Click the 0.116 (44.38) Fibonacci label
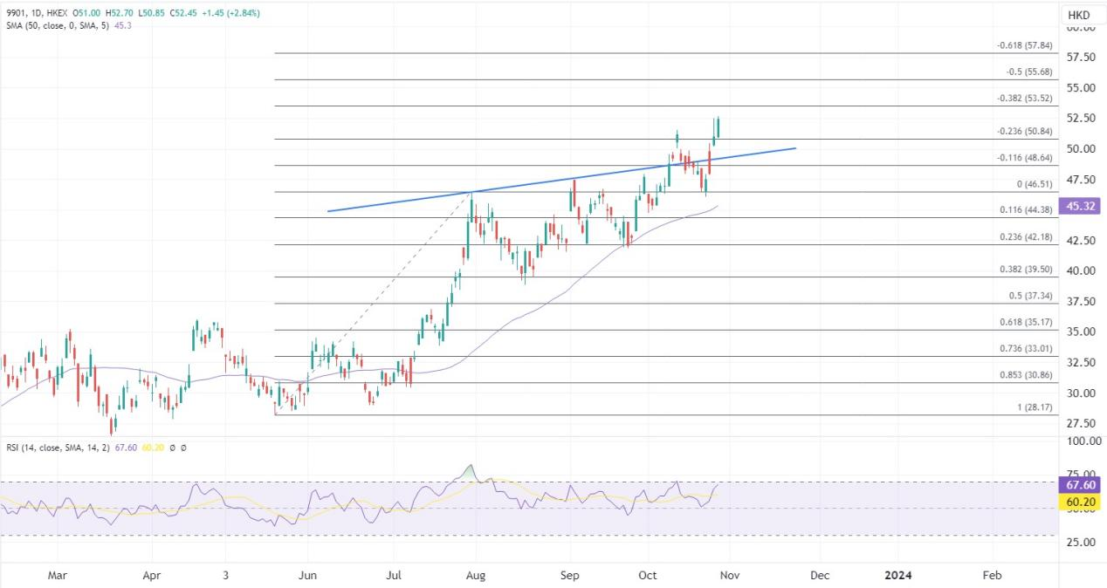1107x588 pixels. (x=1026, y=210)
